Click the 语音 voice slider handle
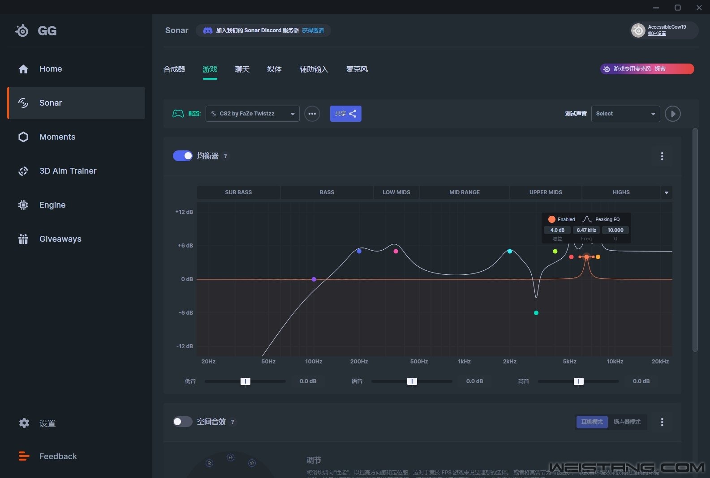The height and width of the screenshot is (478, 710). pos(412,381)
